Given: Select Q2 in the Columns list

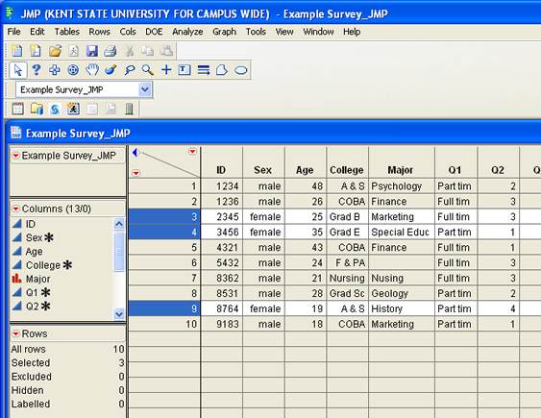Looking at the screenshot, I should (33, 306).
